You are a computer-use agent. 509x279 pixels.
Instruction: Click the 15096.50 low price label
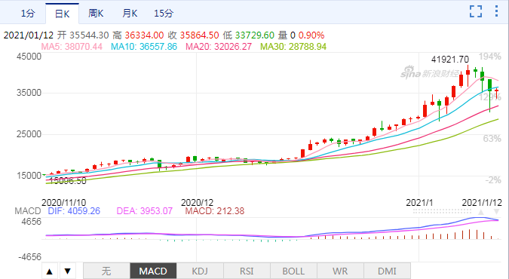pyautogui.click(x=68, y=181)
